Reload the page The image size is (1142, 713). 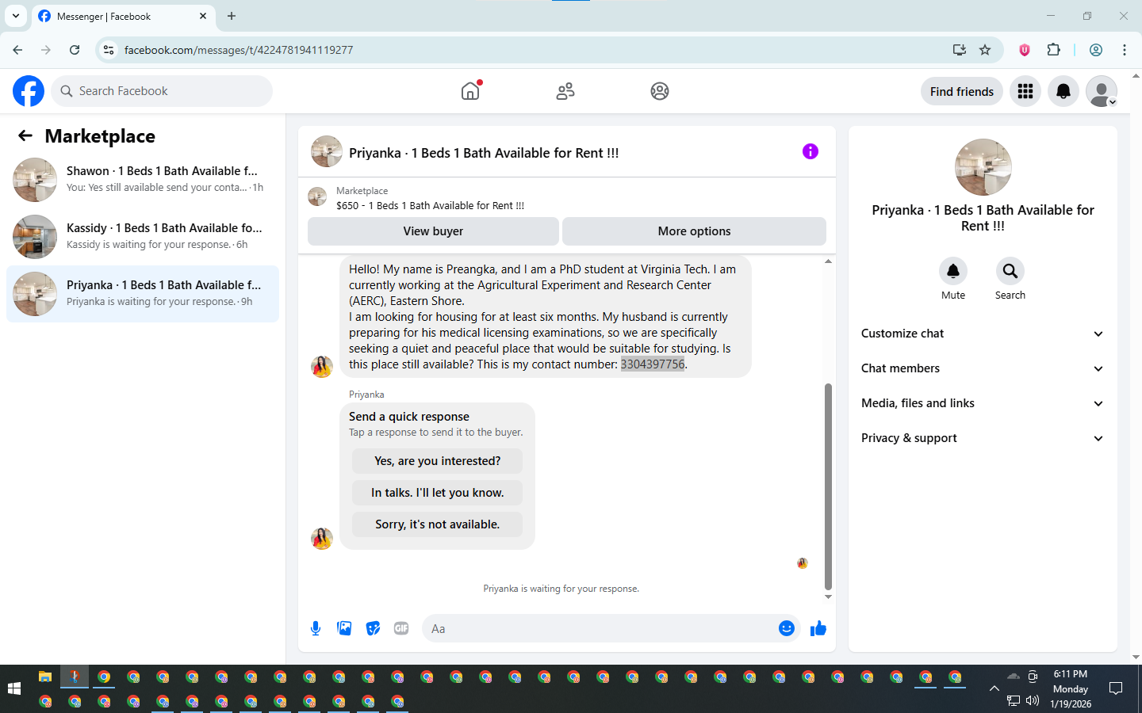point(75,50)
